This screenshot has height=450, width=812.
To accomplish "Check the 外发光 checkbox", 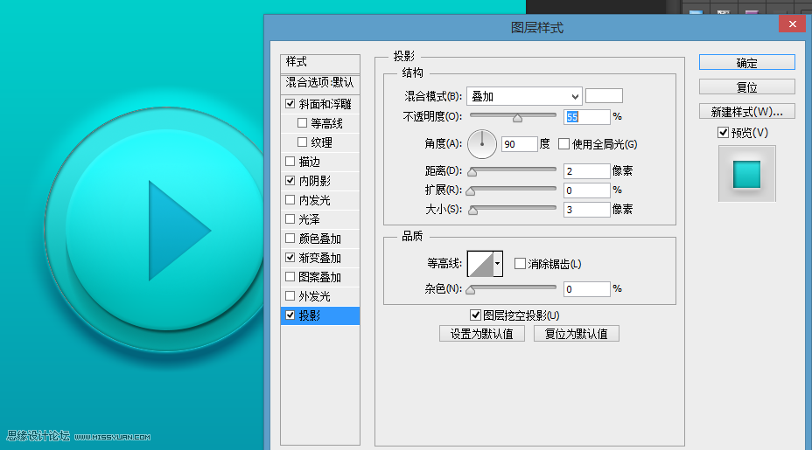I will (290, 296).
